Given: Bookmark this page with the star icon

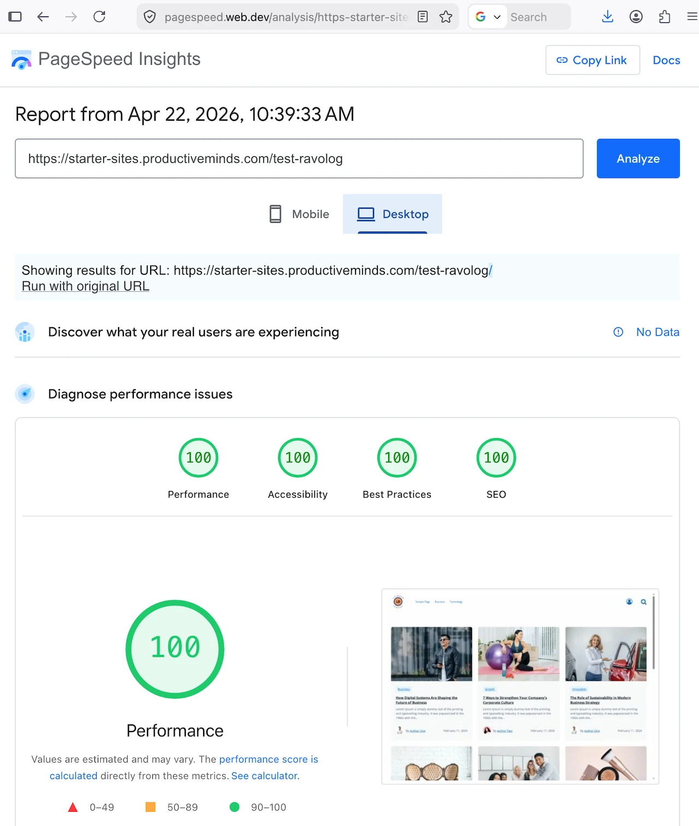Looking at the screenshot, I should tap(446, 17).
